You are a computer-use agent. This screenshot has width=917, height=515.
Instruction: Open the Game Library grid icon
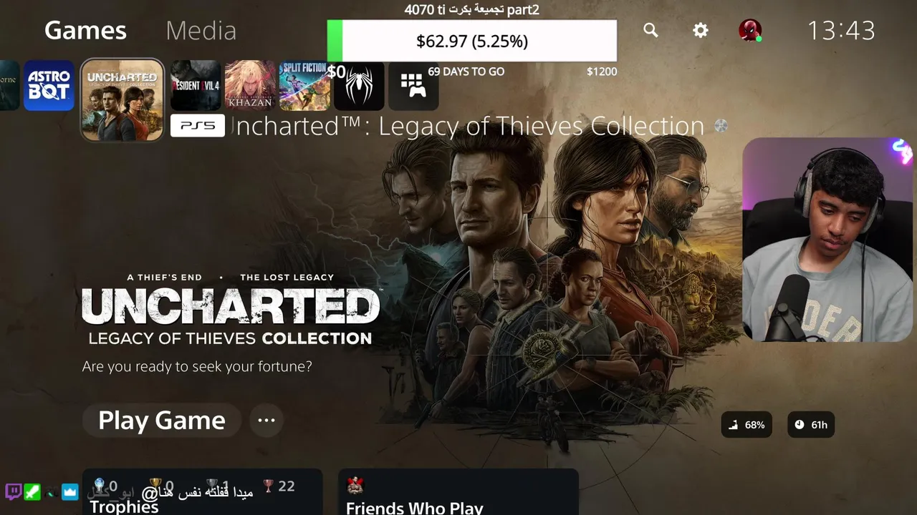tap(413, 86)
